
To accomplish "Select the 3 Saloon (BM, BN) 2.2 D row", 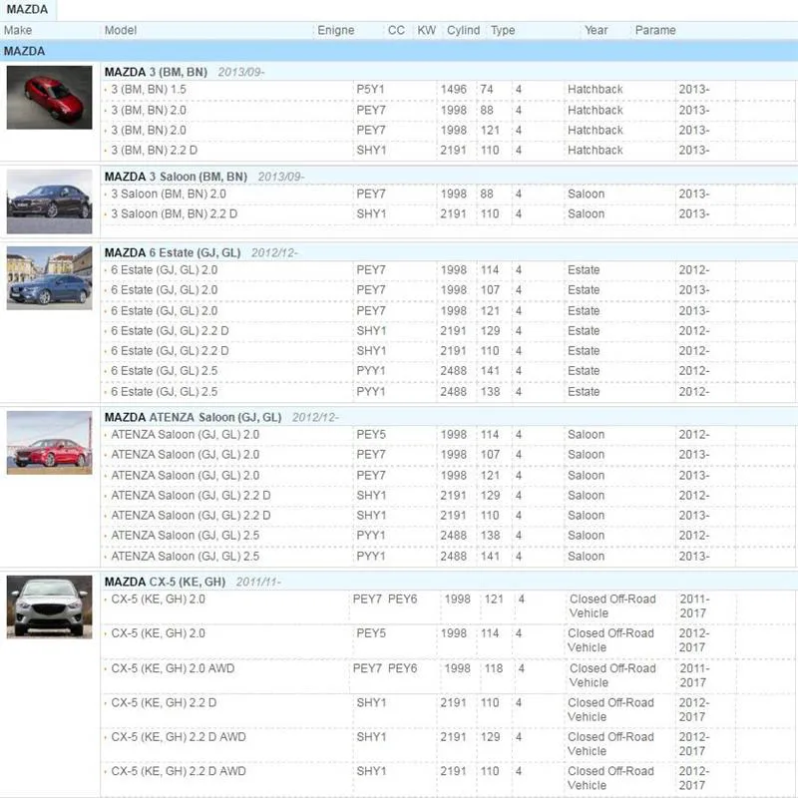I will 448,214.
